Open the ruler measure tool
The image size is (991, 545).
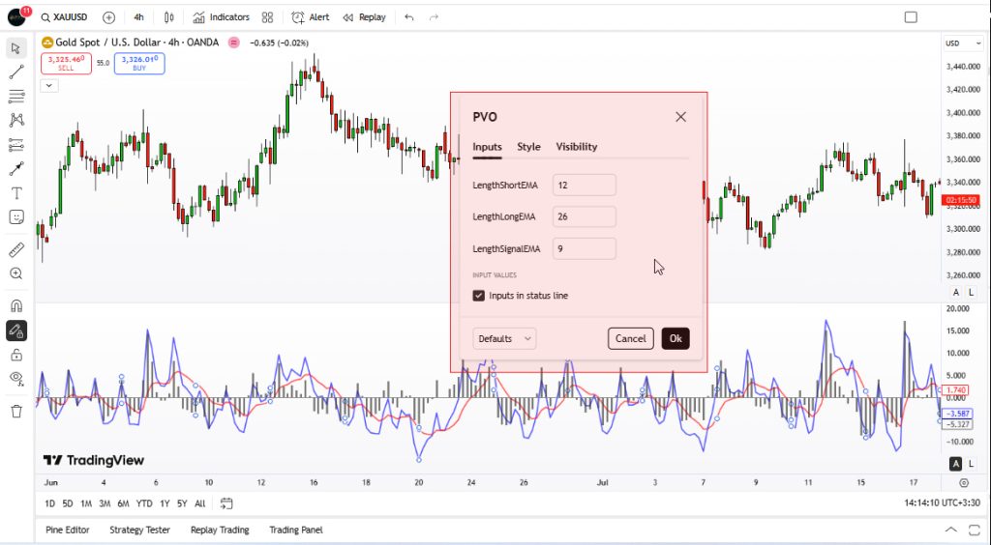click(16, 249)
